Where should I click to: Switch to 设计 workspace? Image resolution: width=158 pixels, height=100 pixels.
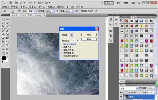point(118,3)
